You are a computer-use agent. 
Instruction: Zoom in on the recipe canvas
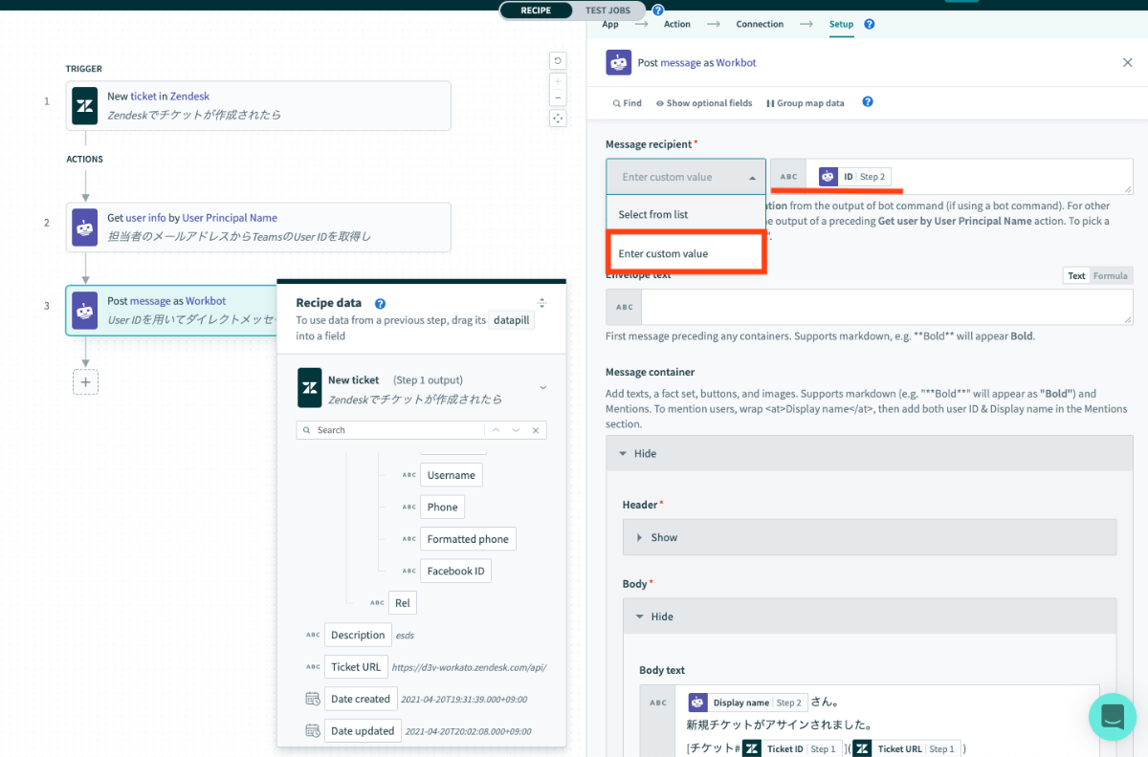pyautogui.click(x=558, y=81)
